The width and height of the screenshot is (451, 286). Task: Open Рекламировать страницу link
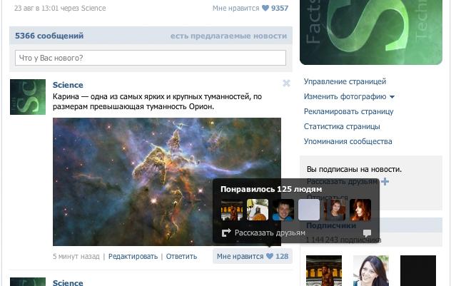point(349,111)
